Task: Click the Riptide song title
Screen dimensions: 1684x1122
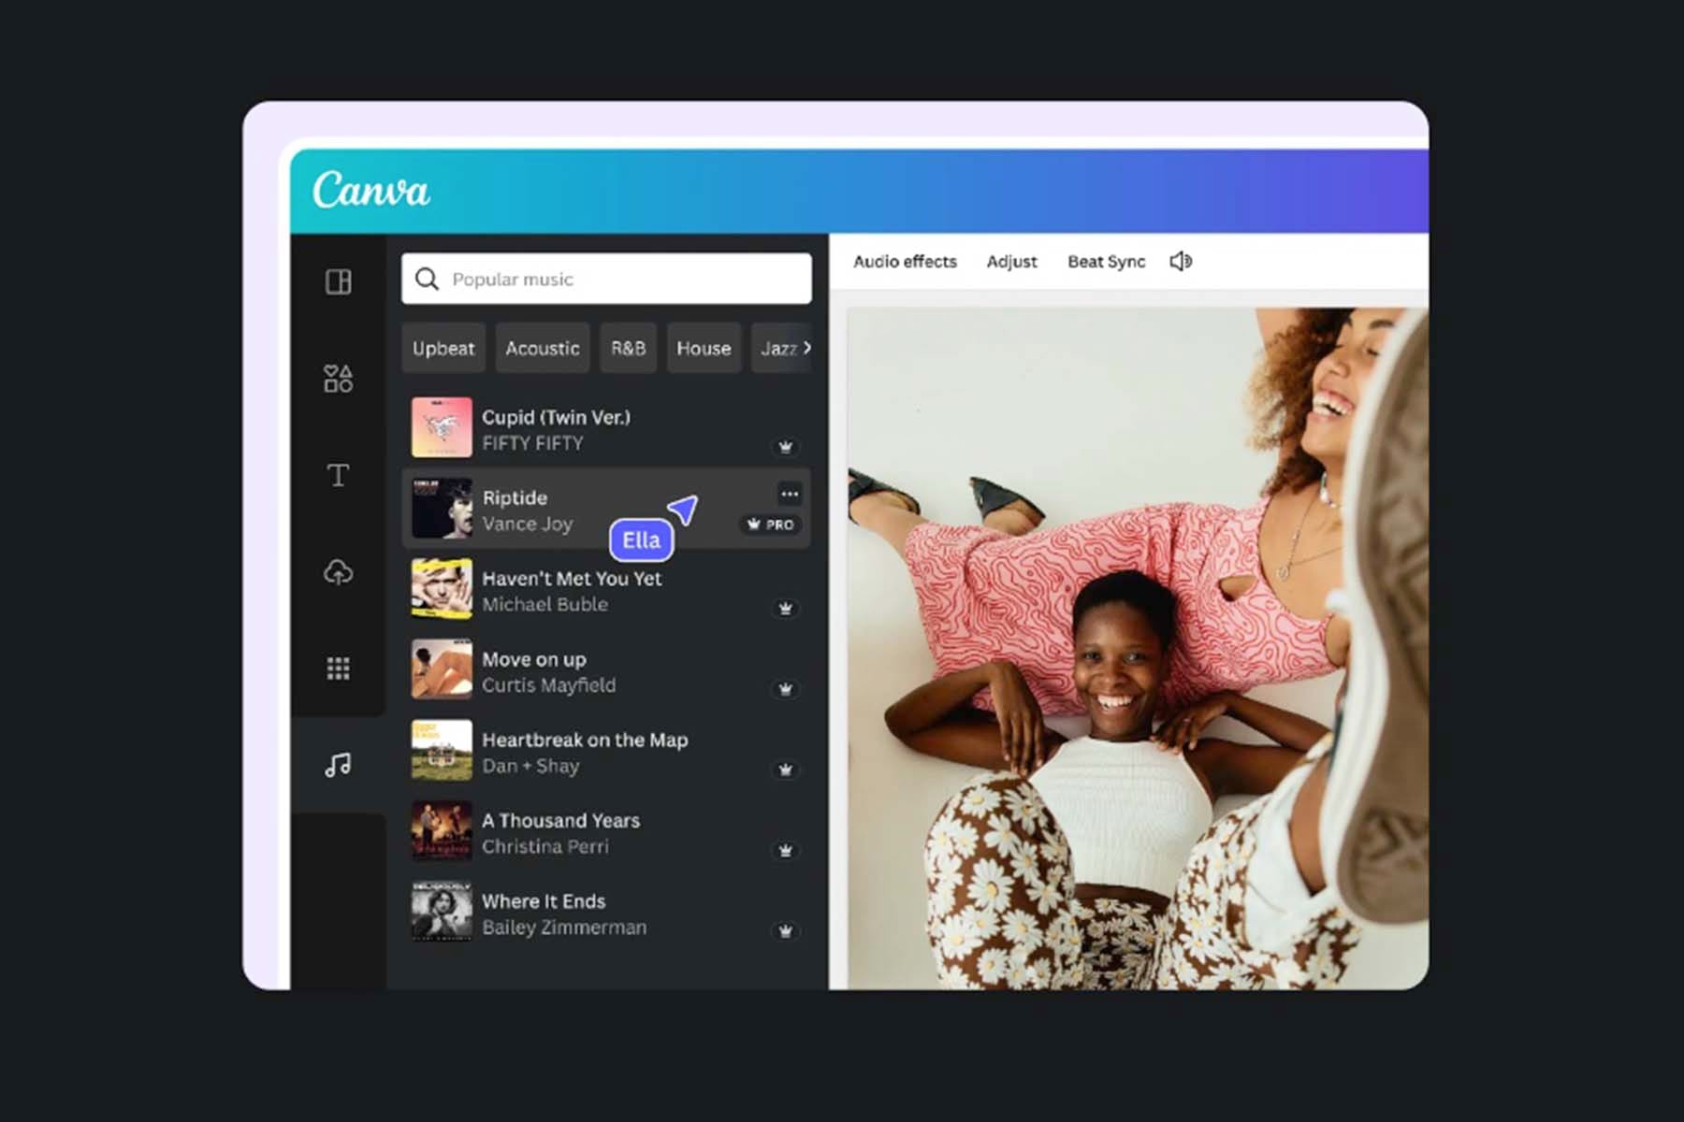Action: [515, 497]
